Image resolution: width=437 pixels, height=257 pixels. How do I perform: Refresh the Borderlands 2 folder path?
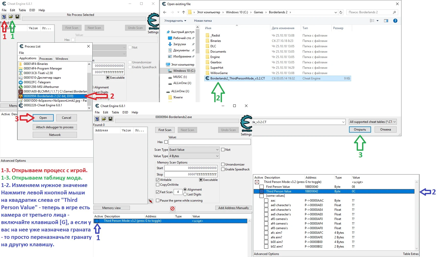(x=341, y=12)
